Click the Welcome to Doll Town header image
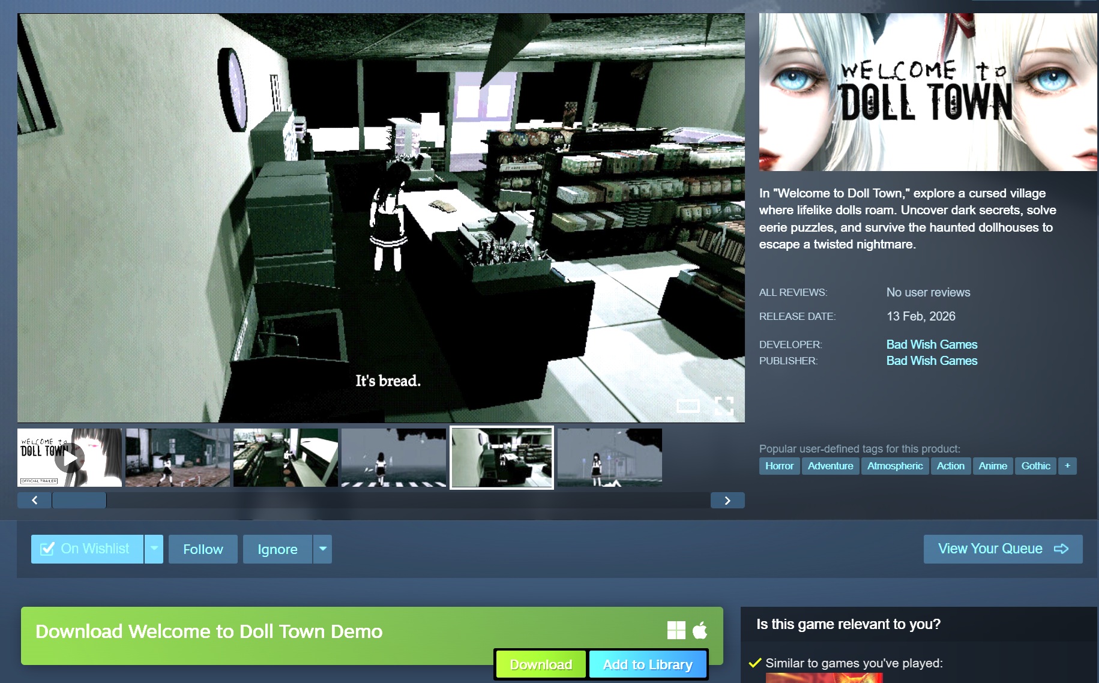This screenshot has width=1099, height=683. pos(928,92)
